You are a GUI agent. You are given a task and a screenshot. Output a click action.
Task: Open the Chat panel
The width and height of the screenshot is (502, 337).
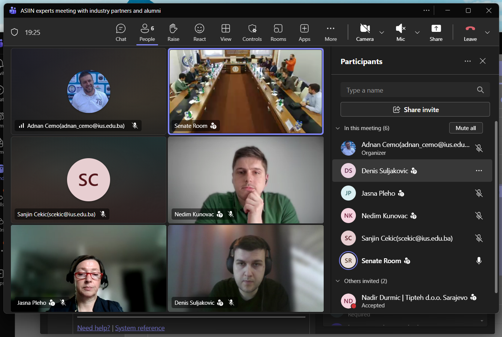(x=121, y=33)
